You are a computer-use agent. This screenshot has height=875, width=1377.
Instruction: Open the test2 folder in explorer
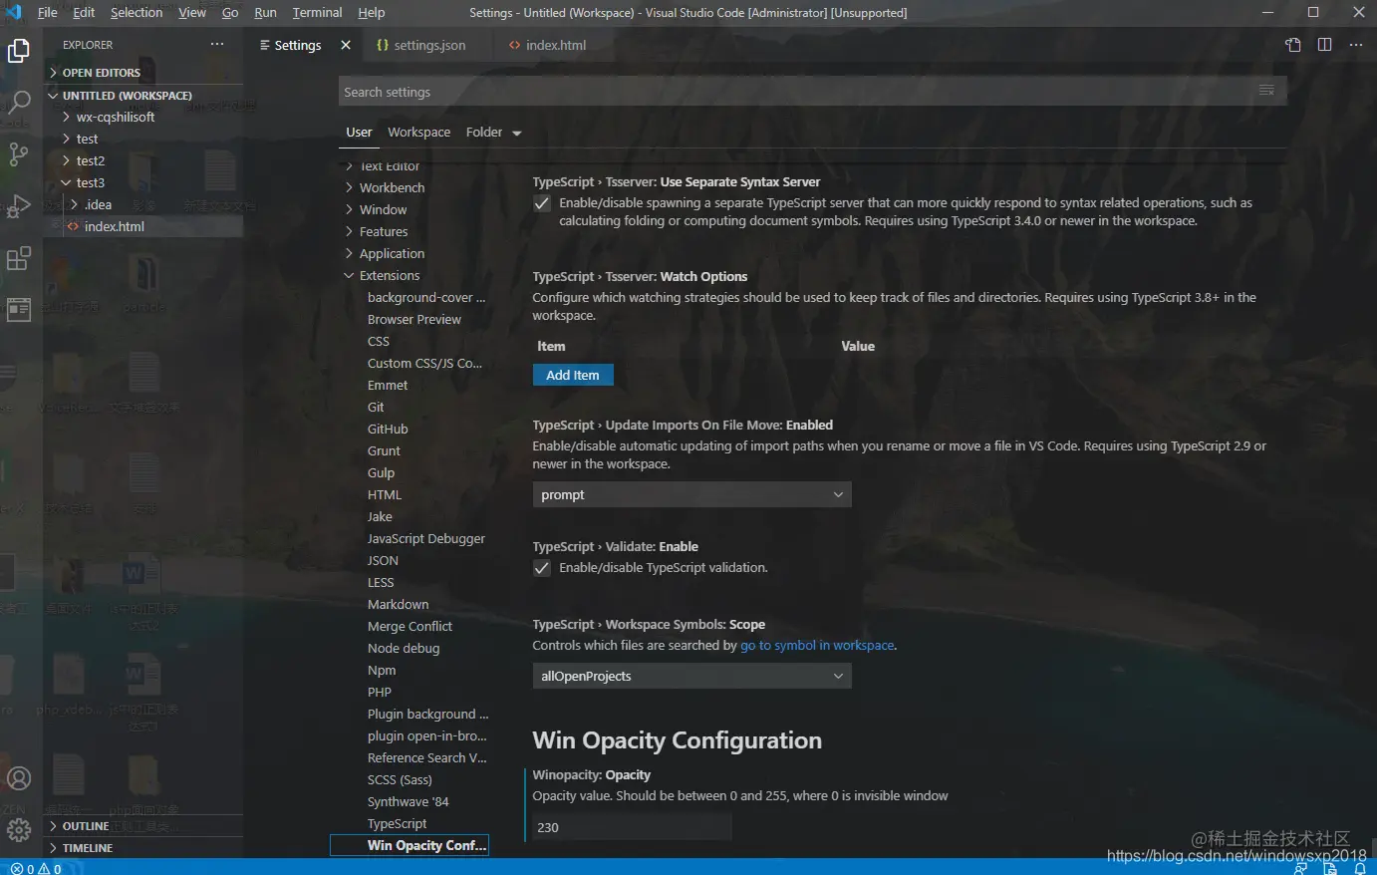coord(143,160)
